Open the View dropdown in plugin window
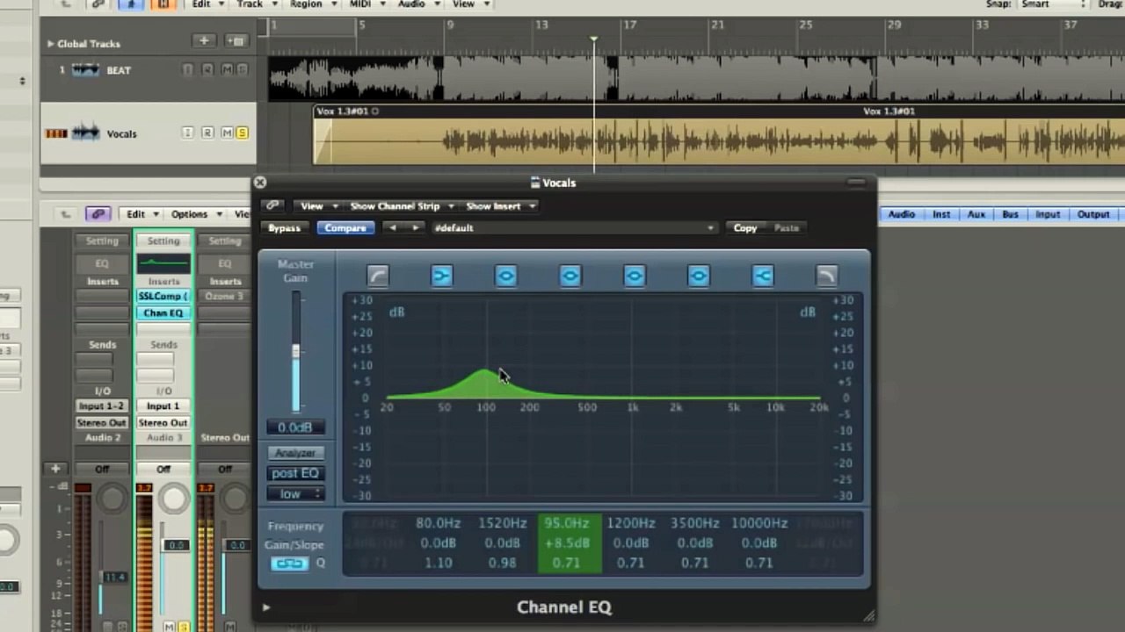The height and width of the screenshot is (632, 1125). (317, 205)
